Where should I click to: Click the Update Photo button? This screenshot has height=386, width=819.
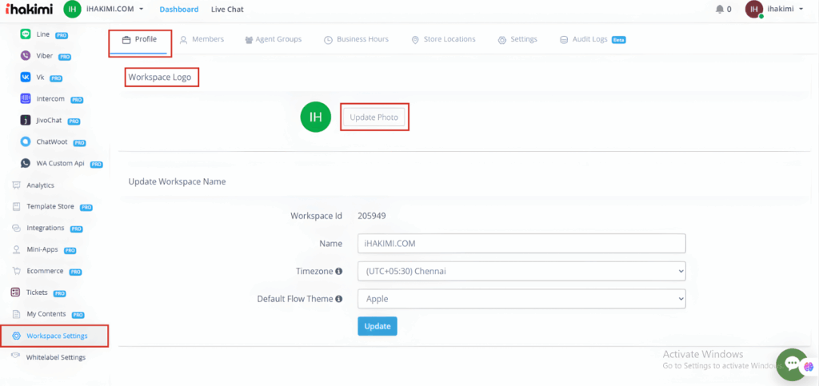point(374,117)
